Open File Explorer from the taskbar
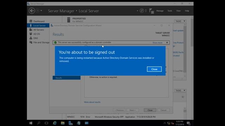This screenshot has width=225, height=126. [63, 123]
